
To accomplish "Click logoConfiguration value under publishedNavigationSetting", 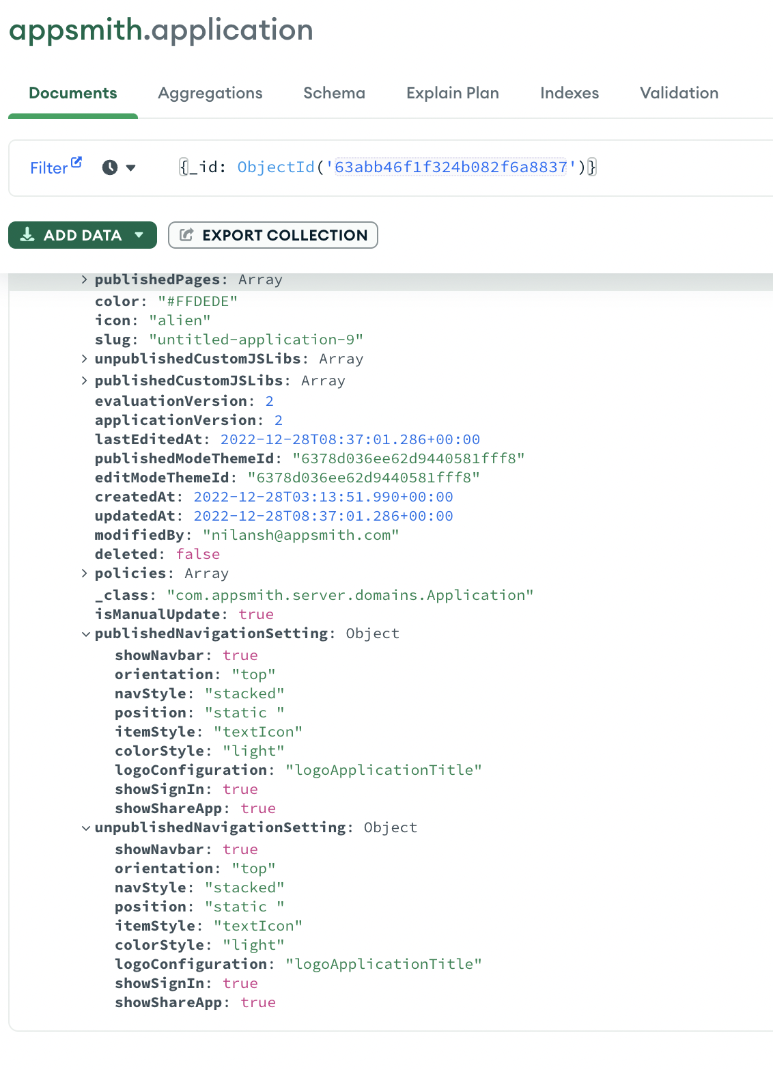I will (384, 770).
